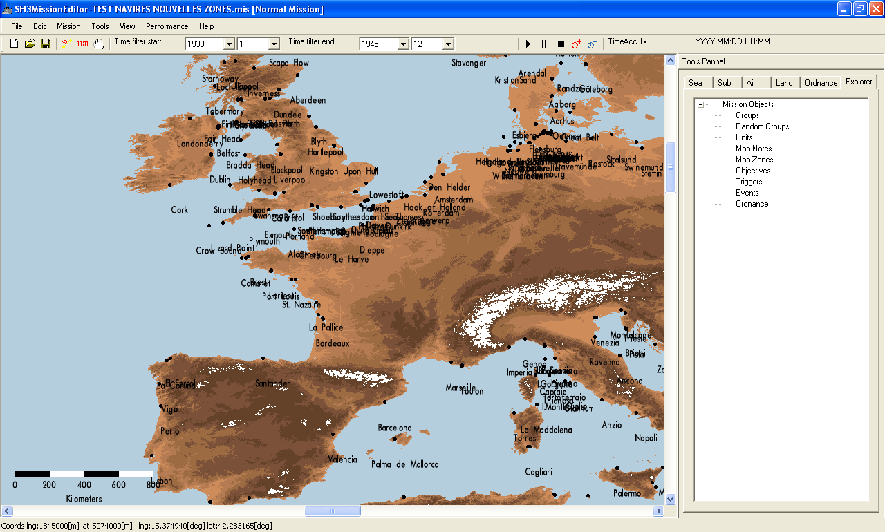The height and width of the screenshot is (532, 885).
Task: Select Map Zones in the explorer tree
Action: point(754,160)
